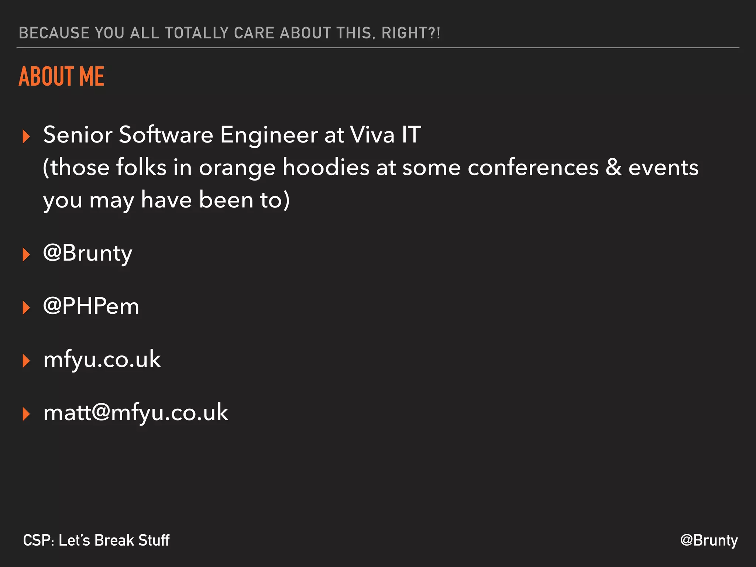
Task: Click the orange bullet before Senior Software Engineer
Action: tap(26, 136)
